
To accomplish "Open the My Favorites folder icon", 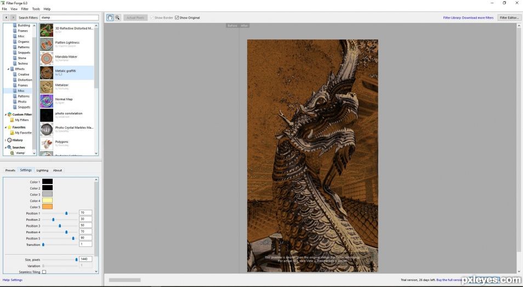I will 12,133.
